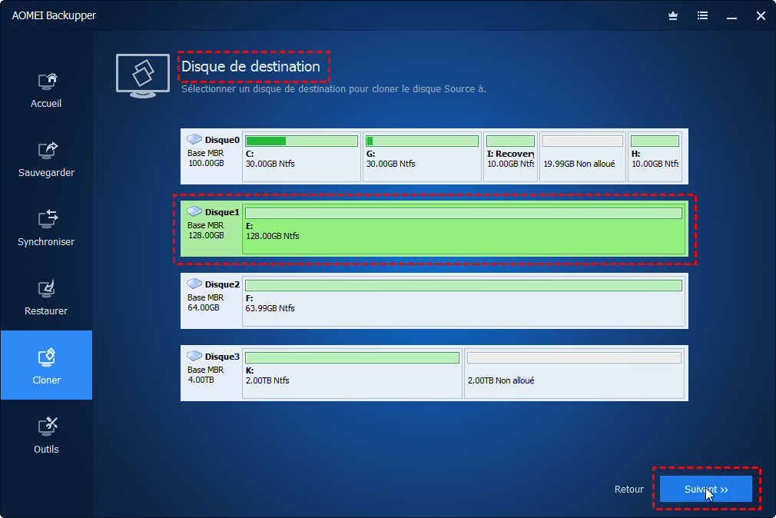Click the G: 30.00GB Ntfs partition
The height and width of the screenshot is (518, 776).
point(422,157)
